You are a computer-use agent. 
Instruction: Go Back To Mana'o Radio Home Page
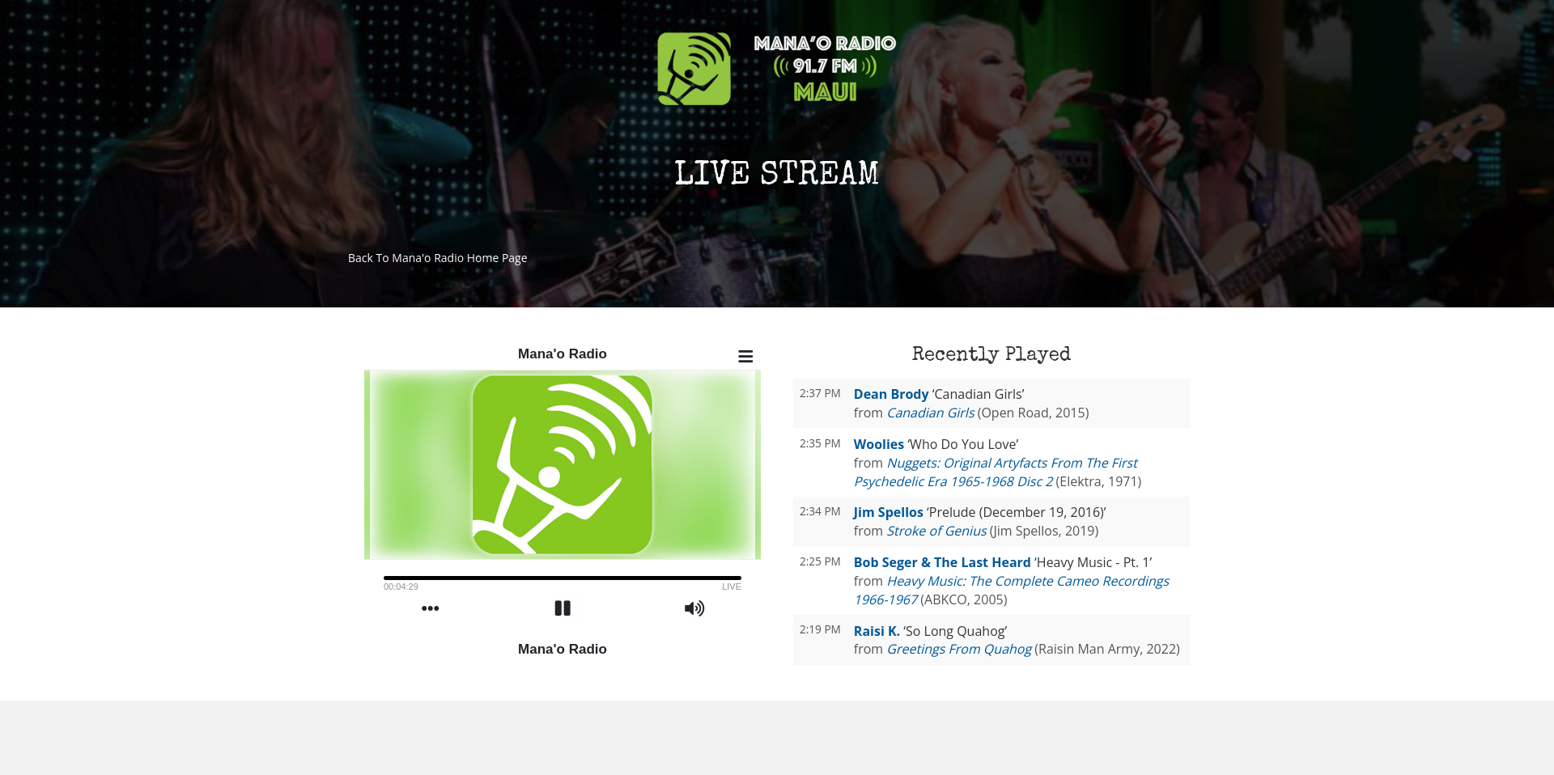pos(437,258)
